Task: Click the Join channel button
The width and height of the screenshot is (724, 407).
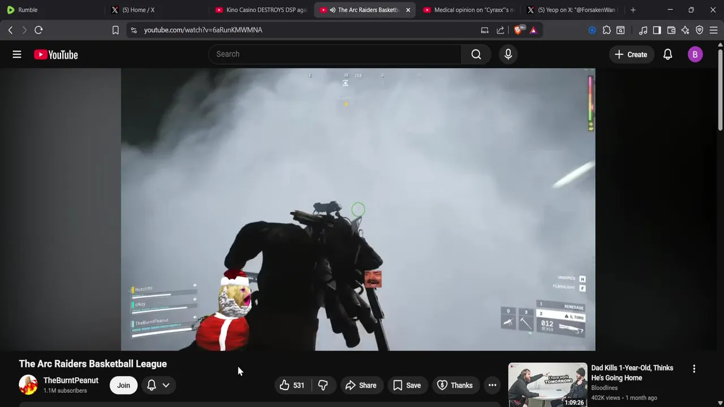Action: point(123,386)
